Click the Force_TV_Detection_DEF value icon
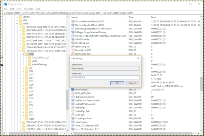 pyautogui.click(x=73, y=129)
